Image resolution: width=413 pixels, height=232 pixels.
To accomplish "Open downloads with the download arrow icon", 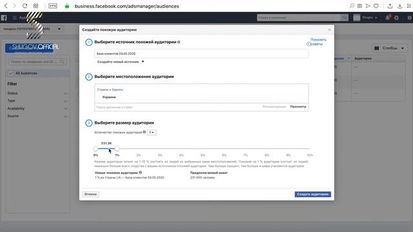I will click(x=400, y=6).
